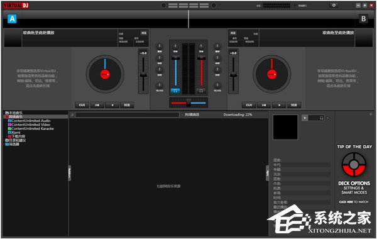Collapse the info side tab
Image resolution: width=377 pixels, height=239 pixels.
[x=267, y=173]
